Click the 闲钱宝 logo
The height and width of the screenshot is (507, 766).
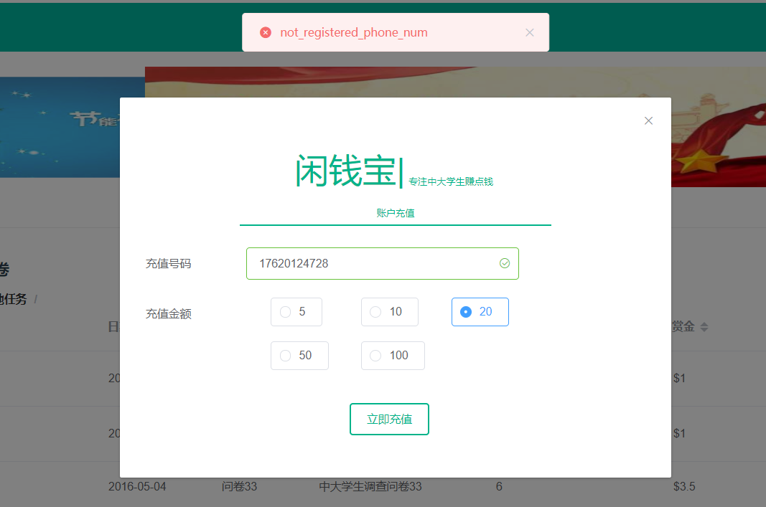(x=345, y=172)
